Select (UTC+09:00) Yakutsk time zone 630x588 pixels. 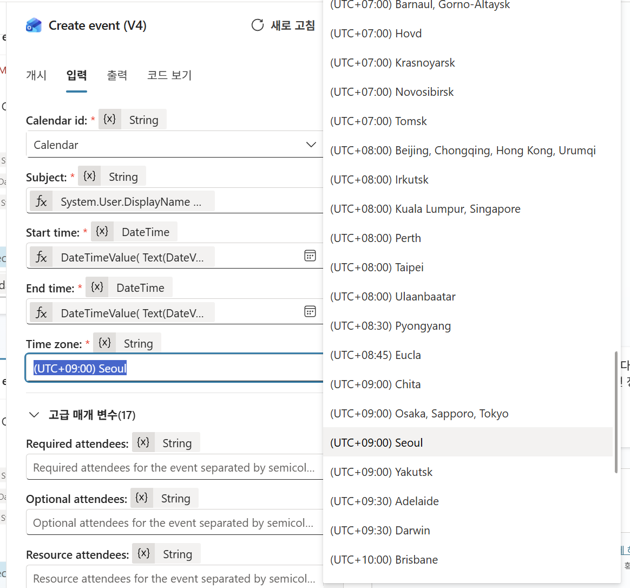point(468,472)
